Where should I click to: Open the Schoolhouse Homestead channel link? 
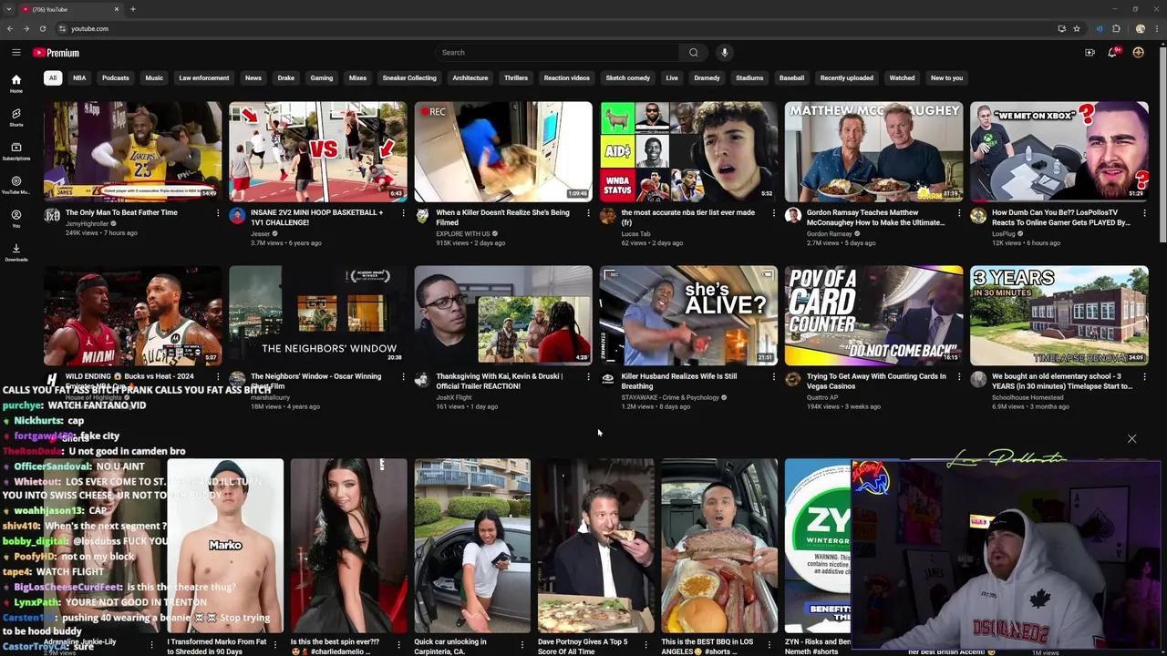click(x=1028, y=398)
